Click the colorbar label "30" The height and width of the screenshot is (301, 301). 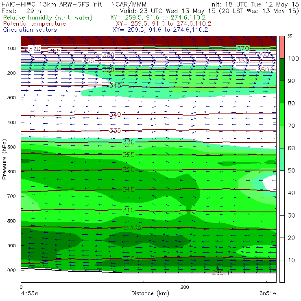pyautogui.click(x=291, y=216)
